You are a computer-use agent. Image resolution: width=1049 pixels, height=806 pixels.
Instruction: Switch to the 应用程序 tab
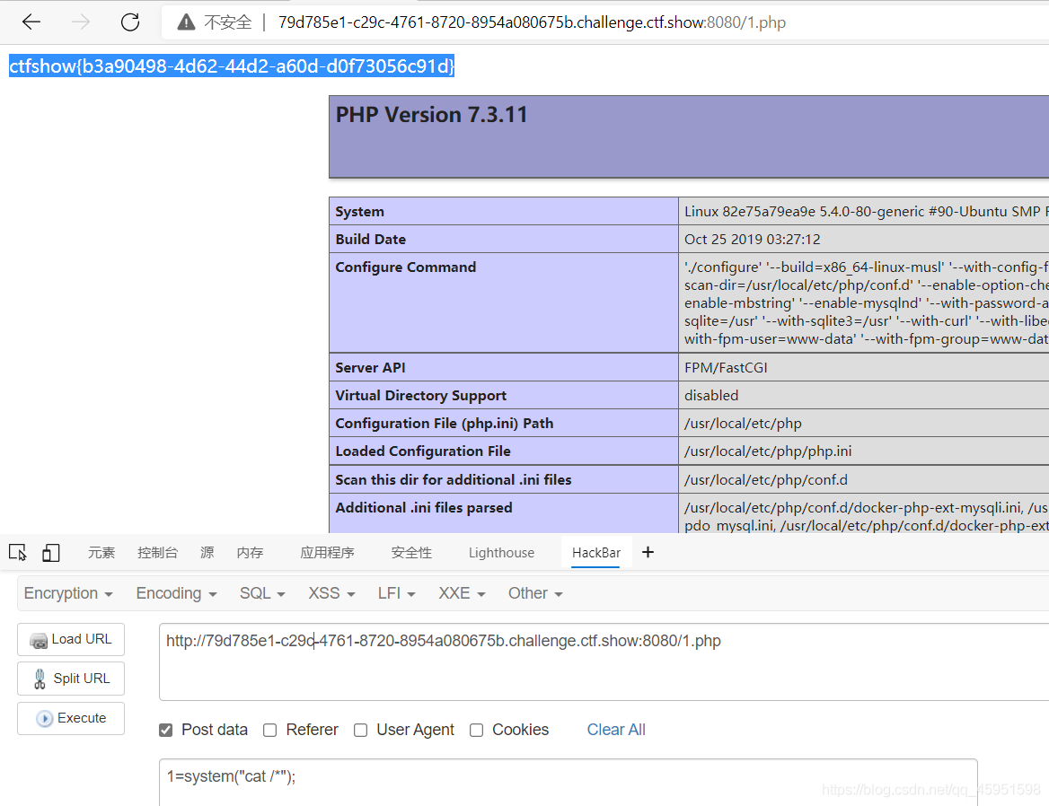327,553
